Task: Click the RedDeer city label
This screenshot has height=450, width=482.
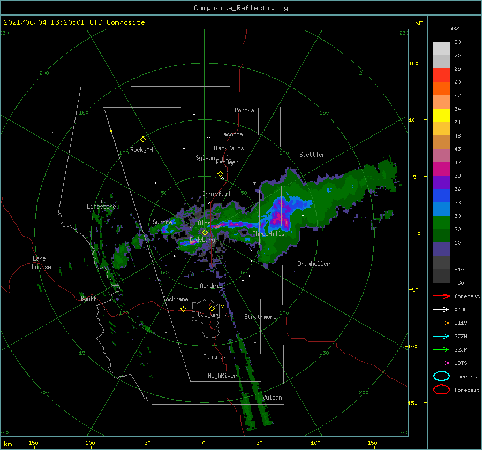Action: (x=227, y=162)
